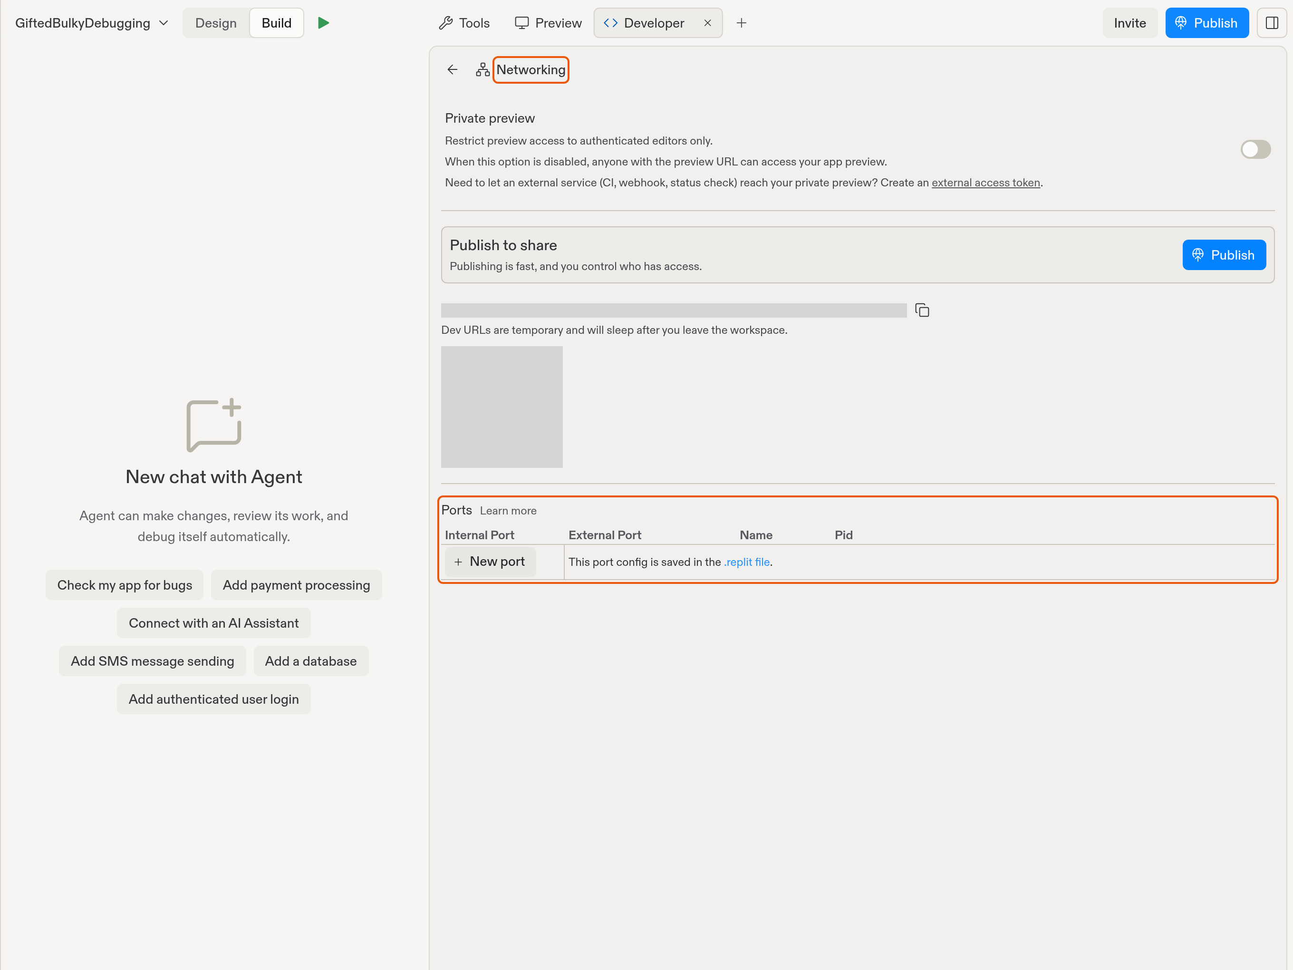
Task: Click the New chat with Agent icon
Action: click(213, 425)
